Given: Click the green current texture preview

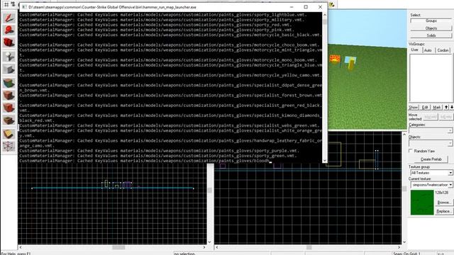Looking at the screenshot, I should (x=422, y=203).
